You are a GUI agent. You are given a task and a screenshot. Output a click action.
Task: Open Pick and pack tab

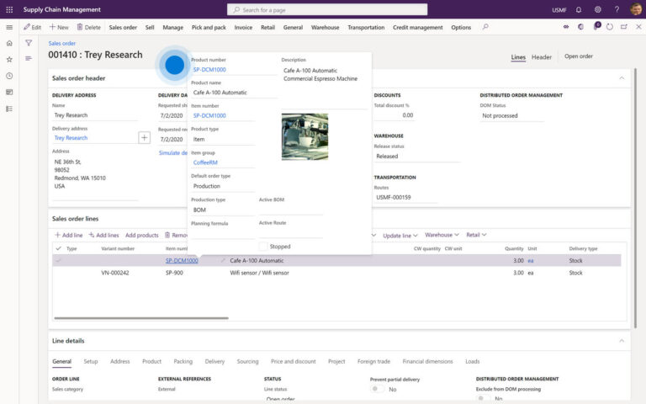pyautogui.click(x=209, y=27)
